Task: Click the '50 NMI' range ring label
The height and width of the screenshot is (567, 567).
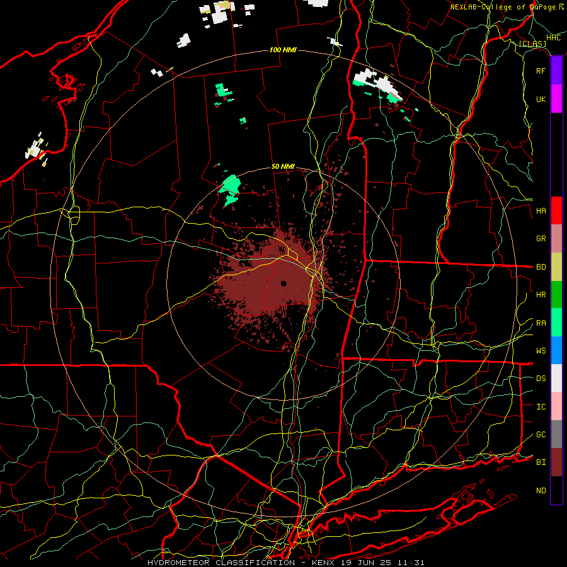Action: 283,166
